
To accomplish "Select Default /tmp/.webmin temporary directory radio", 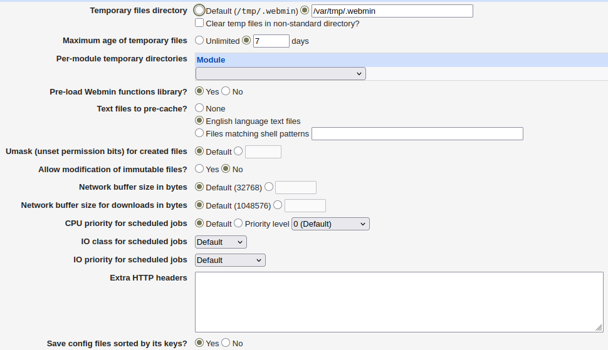I will point(199,10).
